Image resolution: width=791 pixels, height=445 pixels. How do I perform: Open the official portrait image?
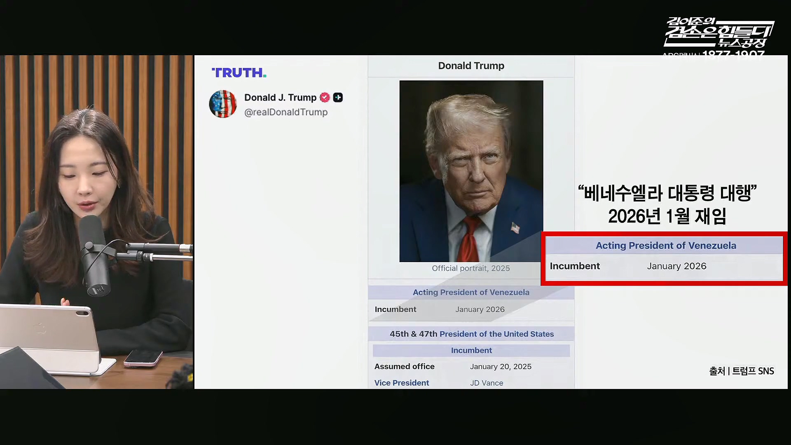coord(471,171)
